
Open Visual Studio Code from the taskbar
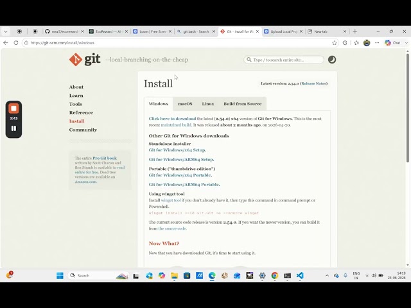[x=300, y=275]
